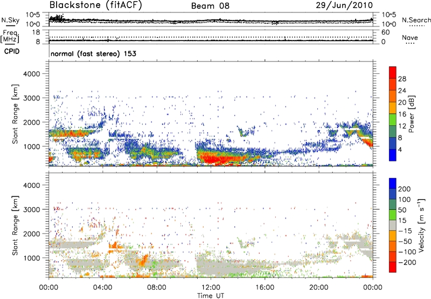The height and width of the screenshot is (299, 431).
Task: Click the bright blue top Velocity swatch
Action: tap(393, 184)
